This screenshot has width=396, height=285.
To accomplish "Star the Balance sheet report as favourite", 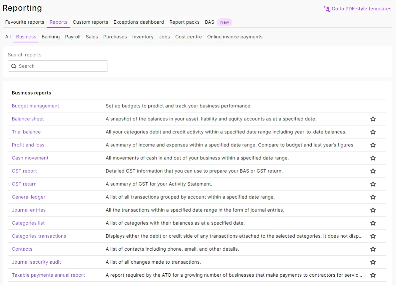I will click(373, 119).
